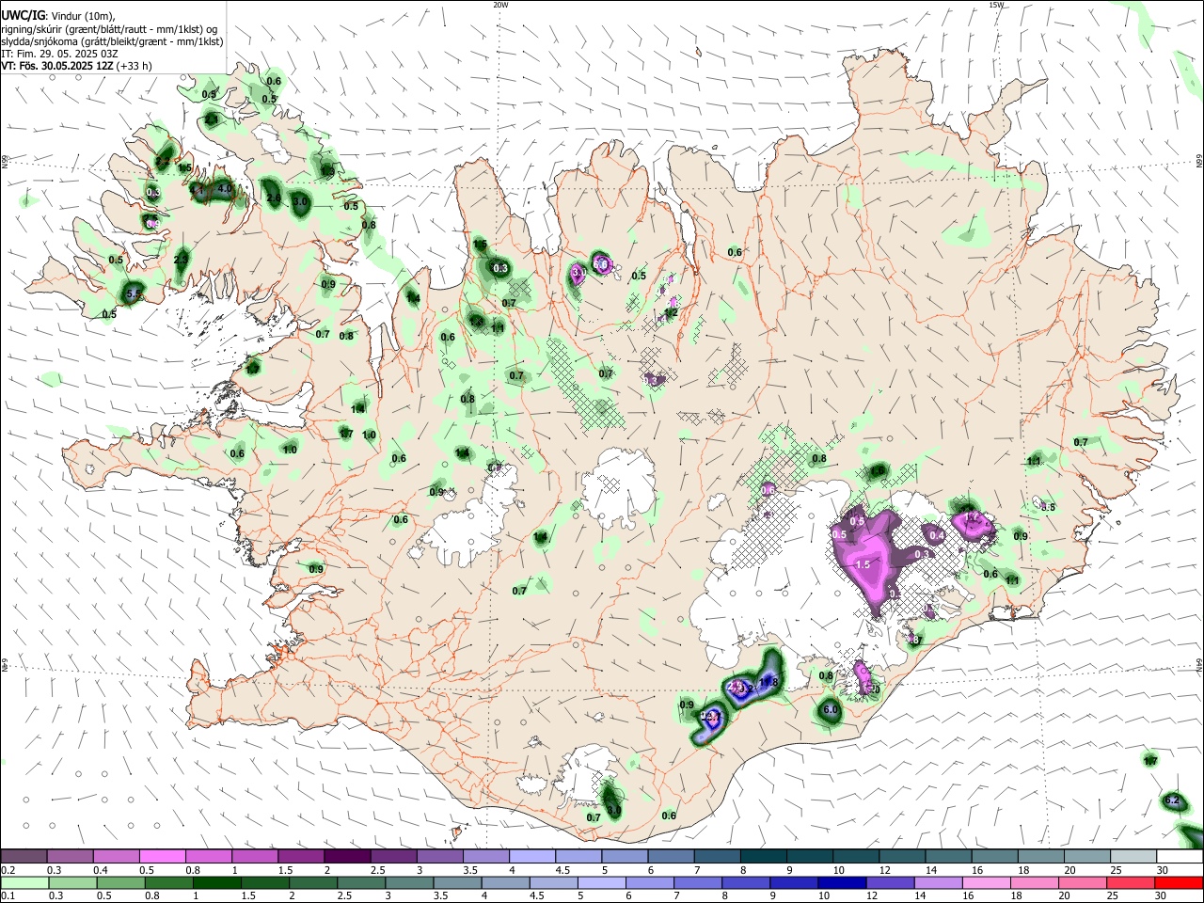Click the 6.0 precipitation value on south coast
Image resolution: width=1204 pixels, height=903 pixels.
pos(831,710)
